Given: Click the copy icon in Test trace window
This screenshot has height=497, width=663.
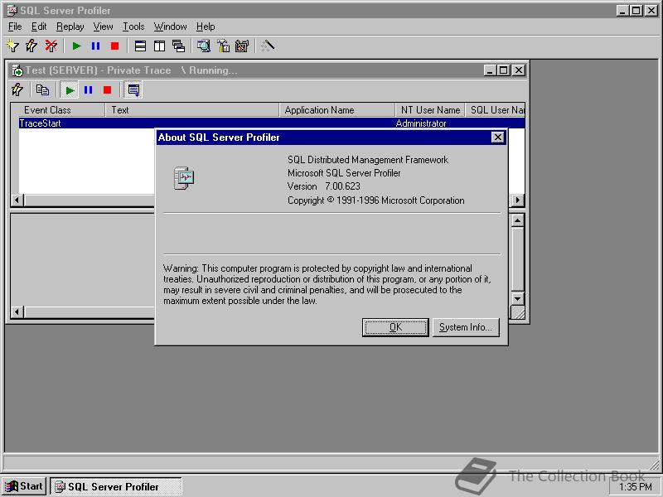Looking at the screenshot, I should pos(43,90).
